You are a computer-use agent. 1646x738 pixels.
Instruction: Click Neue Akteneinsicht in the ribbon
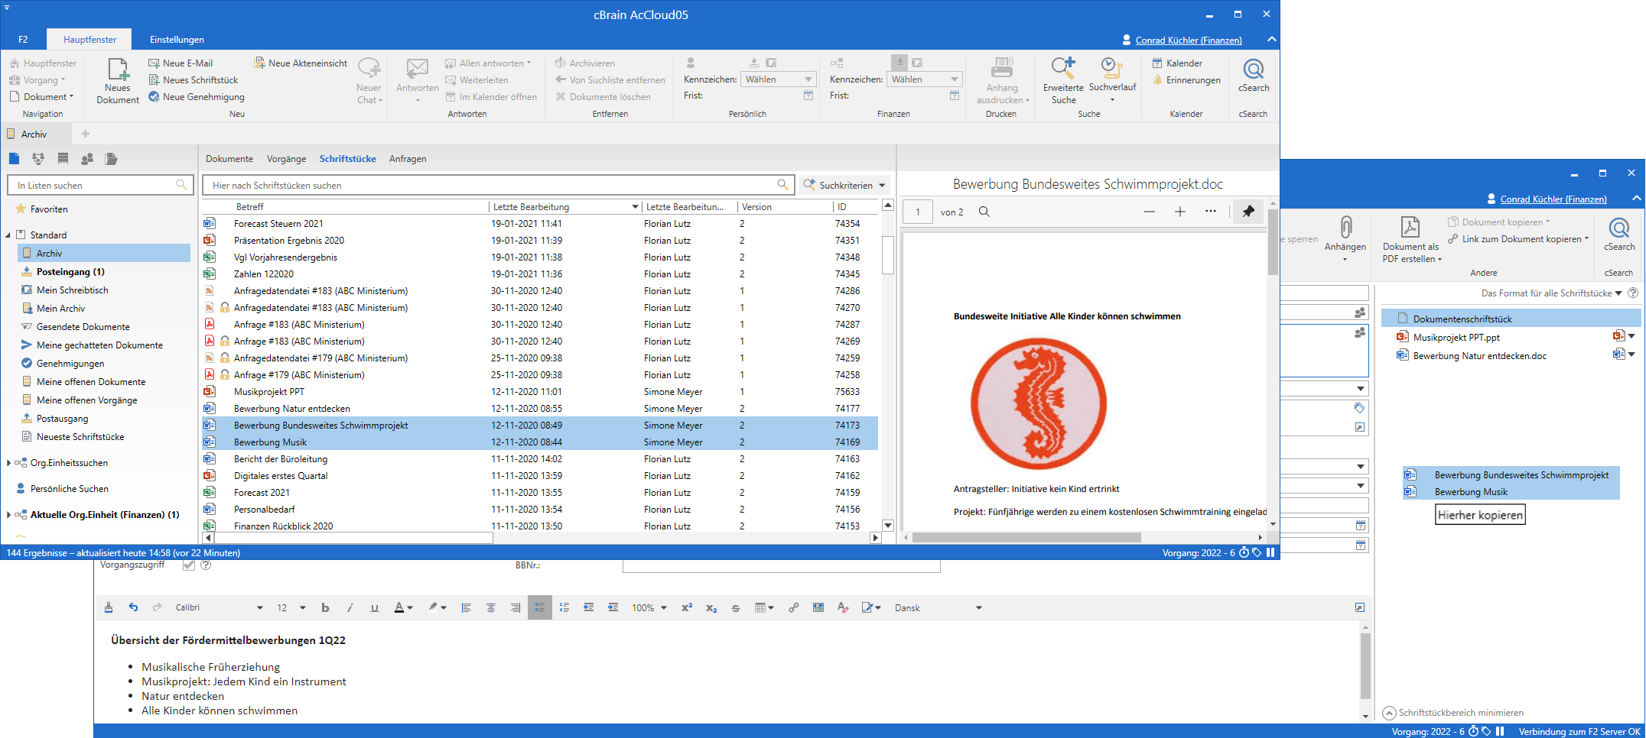point(301,63)
